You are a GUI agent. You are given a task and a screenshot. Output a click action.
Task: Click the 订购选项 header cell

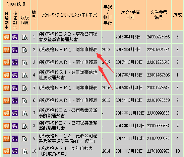point(16,4)
